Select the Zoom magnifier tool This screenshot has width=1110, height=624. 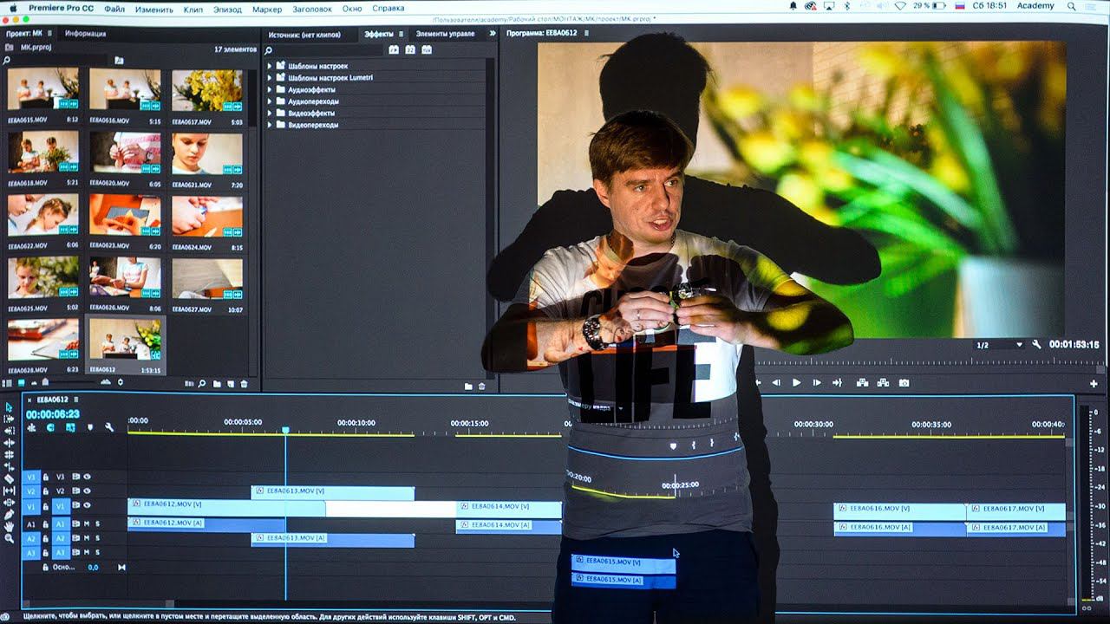coord(10,538)
